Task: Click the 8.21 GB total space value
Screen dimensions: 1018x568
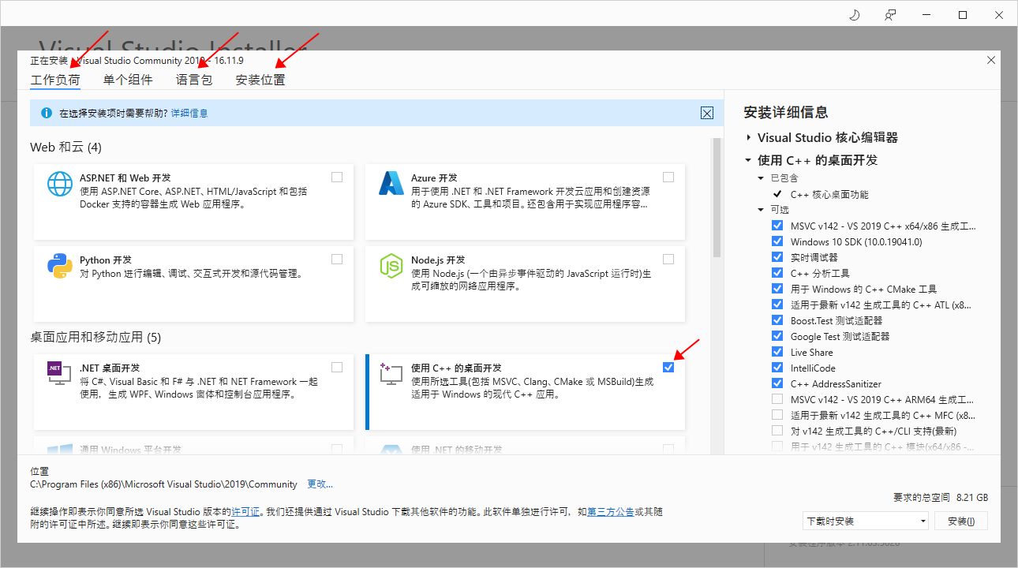Action: pyautogui.click(x=971, y=498)
